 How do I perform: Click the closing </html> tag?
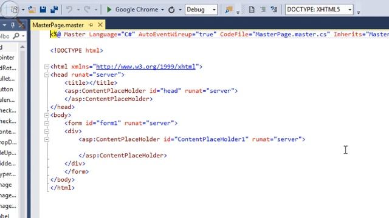point(63,188)
